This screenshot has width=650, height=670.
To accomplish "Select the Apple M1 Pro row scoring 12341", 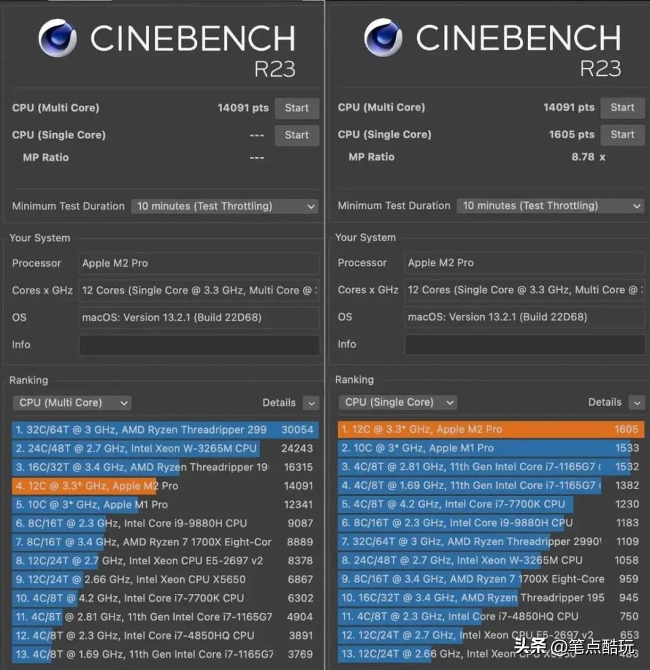I will click(165, 505).
